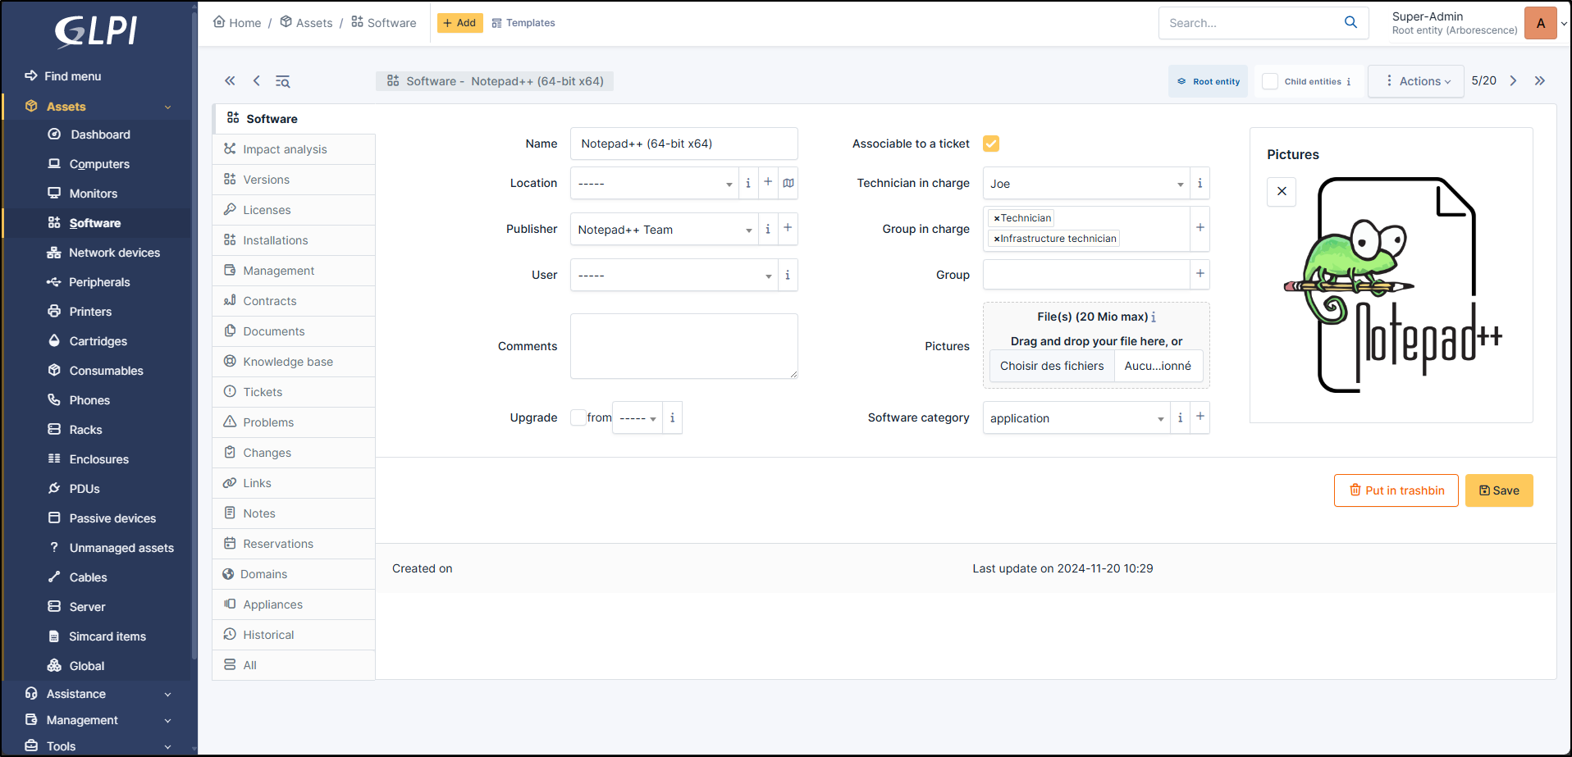Expand the Assistance menu section
Viewport: 1572px width, 757px height.
(98, 694)
